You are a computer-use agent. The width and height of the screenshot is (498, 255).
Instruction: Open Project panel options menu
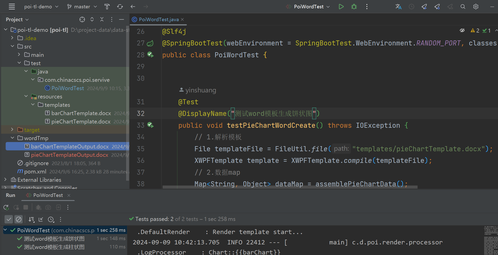[x=112, y=19]
